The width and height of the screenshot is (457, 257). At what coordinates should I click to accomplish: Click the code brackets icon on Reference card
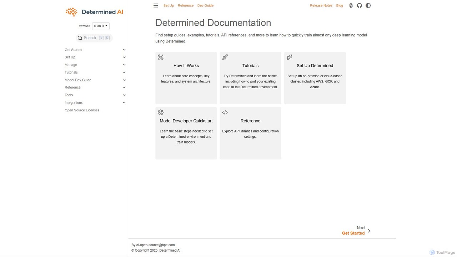(225, 112)
